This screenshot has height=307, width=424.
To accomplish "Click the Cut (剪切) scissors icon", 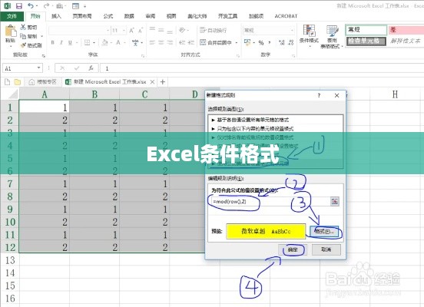I will [23, 27].
